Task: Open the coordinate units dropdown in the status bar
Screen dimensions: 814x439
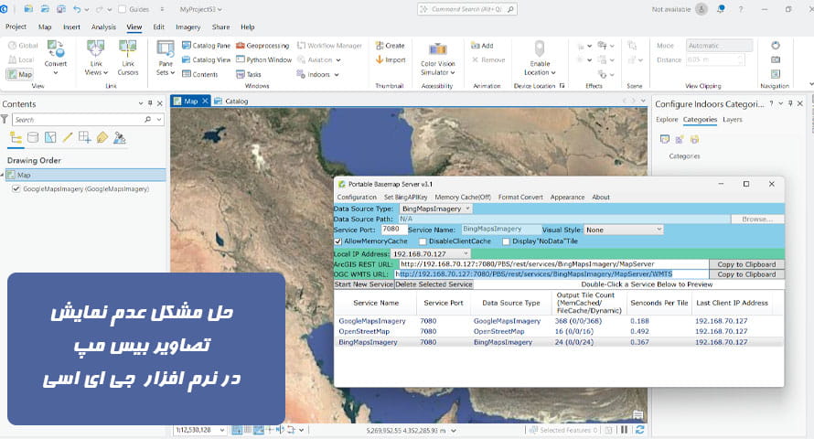Action: pyautogui.click(x=454, y=430)
